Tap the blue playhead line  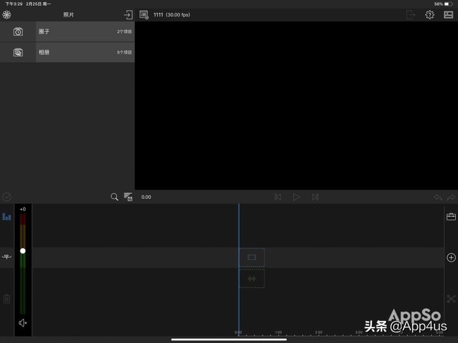point(239,270)
